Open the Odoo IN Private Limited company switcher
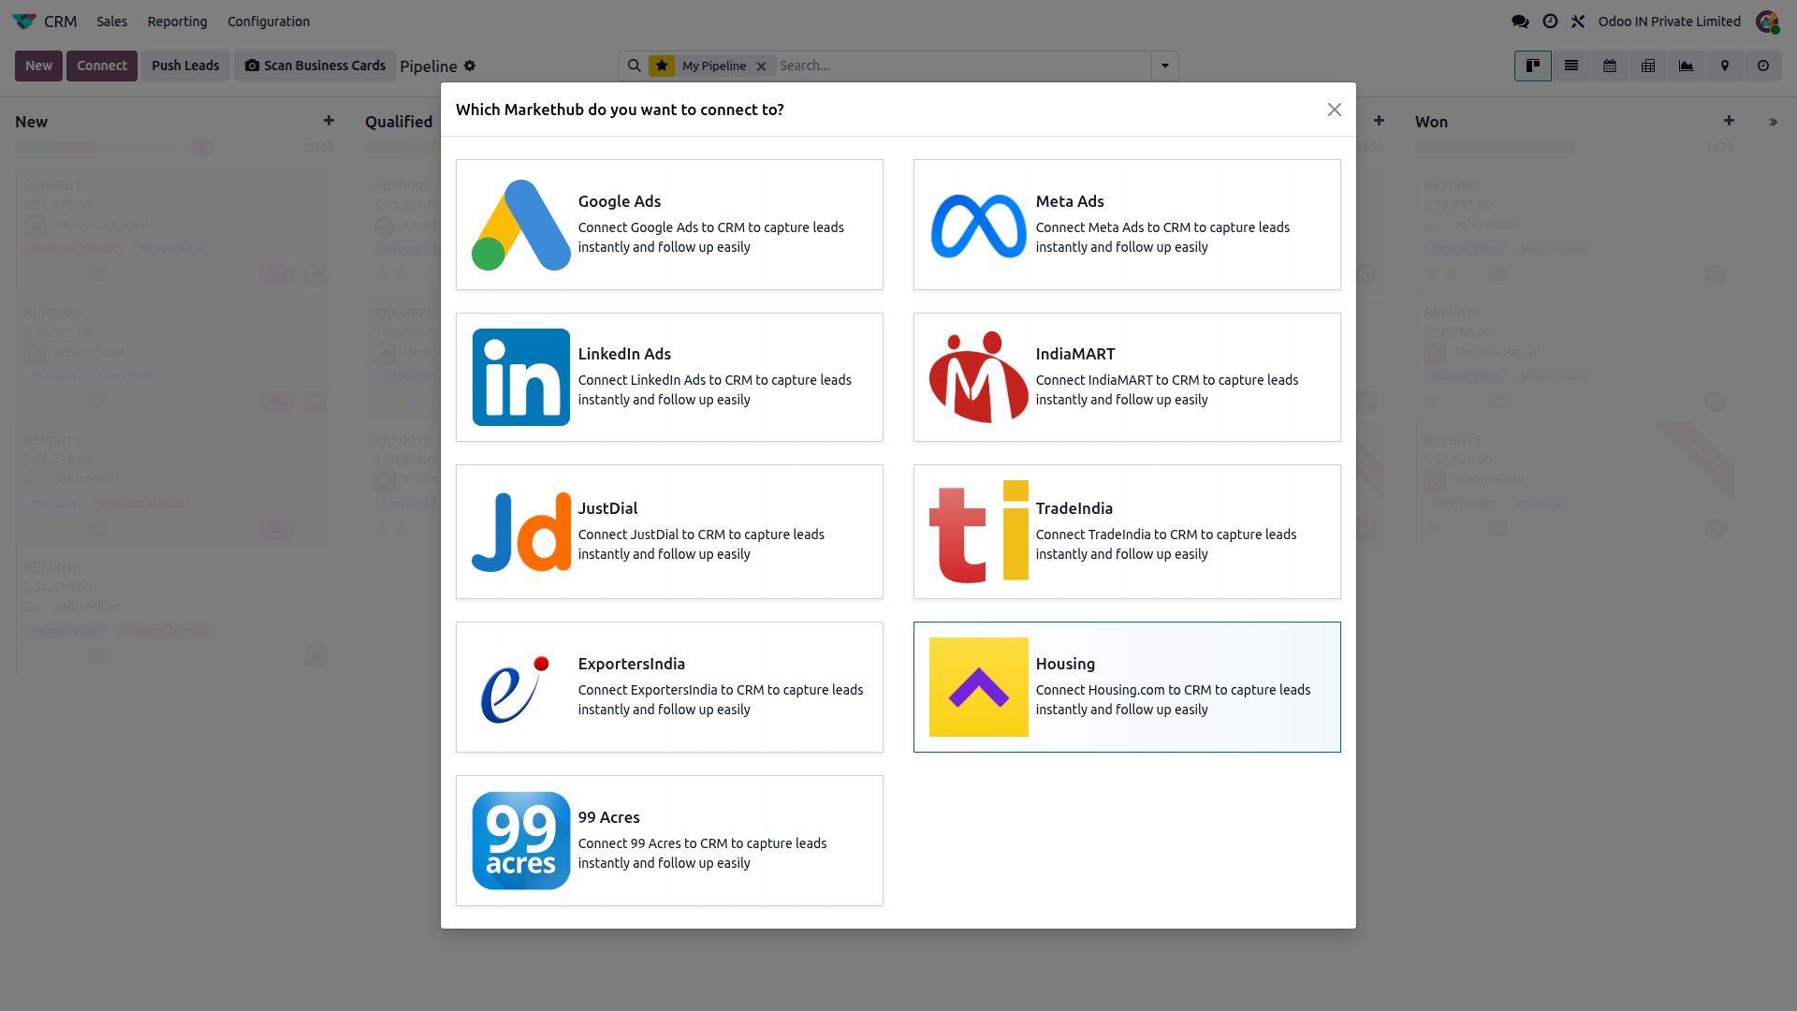 [1670, 22]
